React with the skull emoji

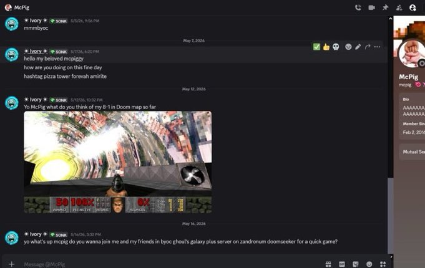click(336, 47)
